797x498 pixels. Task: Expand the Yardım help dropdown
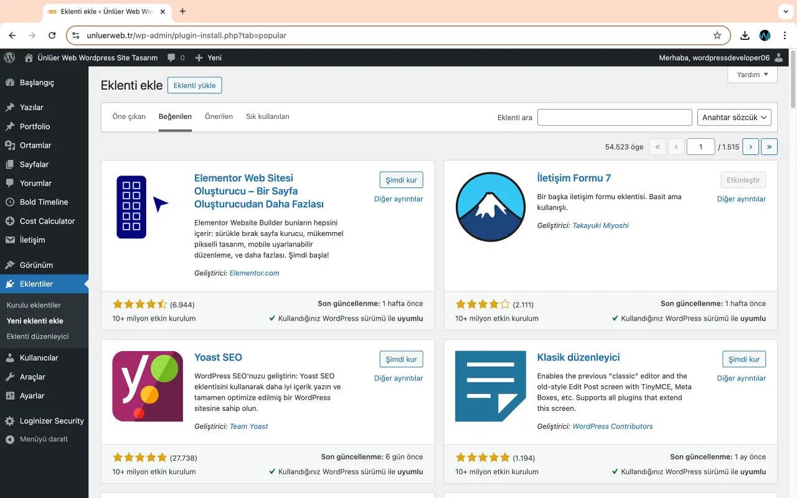coord(752,74)
